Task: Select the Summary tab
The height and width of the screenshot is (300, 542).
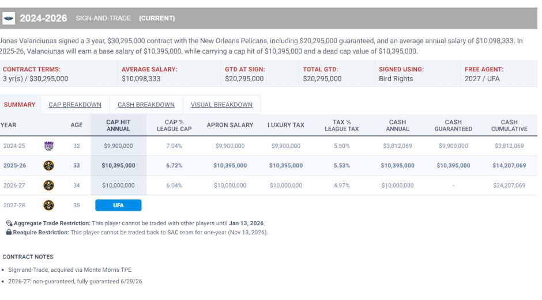Action: point(20,105)
